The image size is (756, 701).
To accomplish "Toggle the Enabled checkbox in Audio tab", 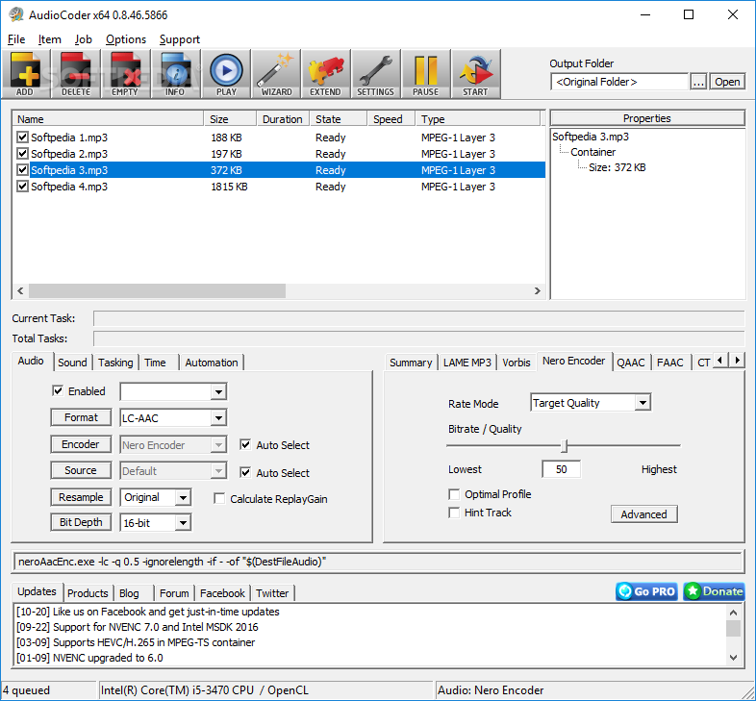I will point(58,391).
